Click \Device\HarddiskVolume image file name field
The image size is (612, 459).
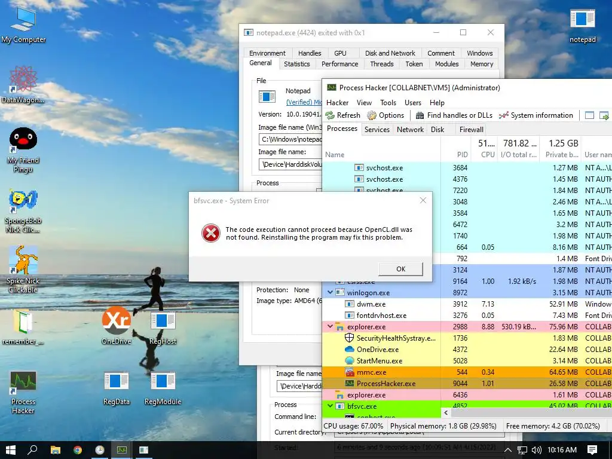coord(291,164)
